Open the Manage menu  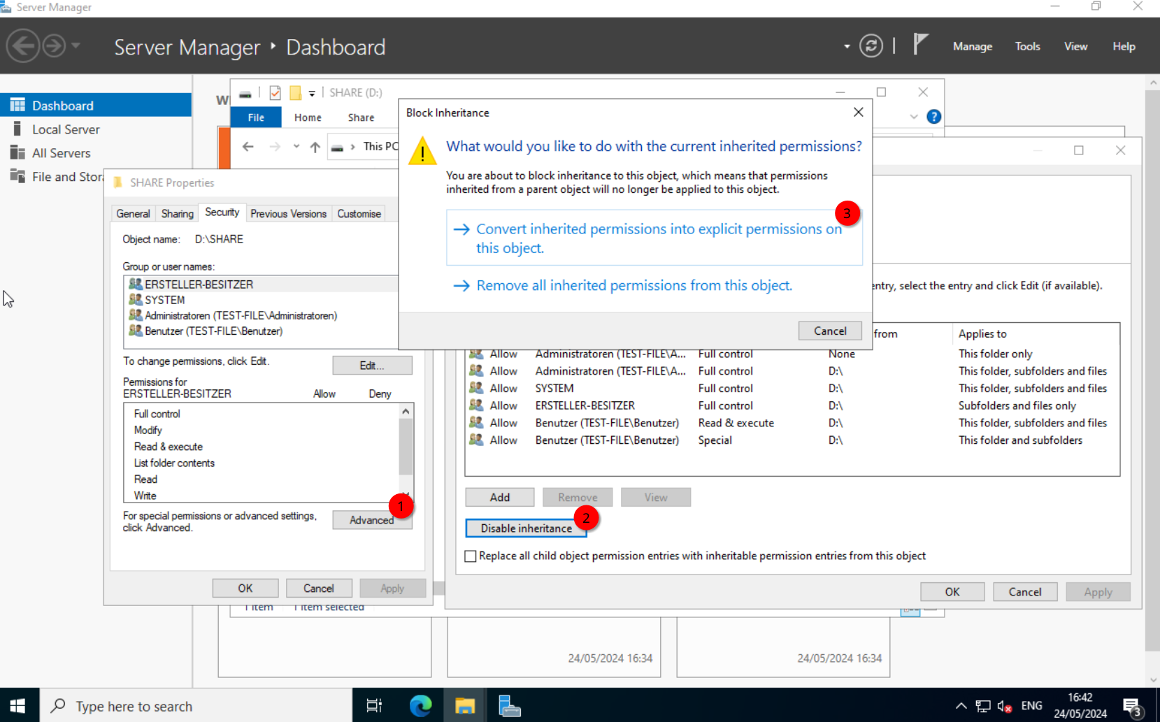pyautogui.click(x=973, y=46)
